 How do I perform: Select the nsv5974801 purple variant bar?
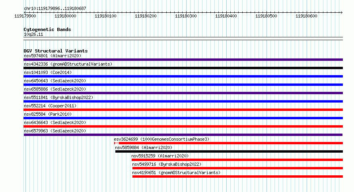tap(183, 60)
